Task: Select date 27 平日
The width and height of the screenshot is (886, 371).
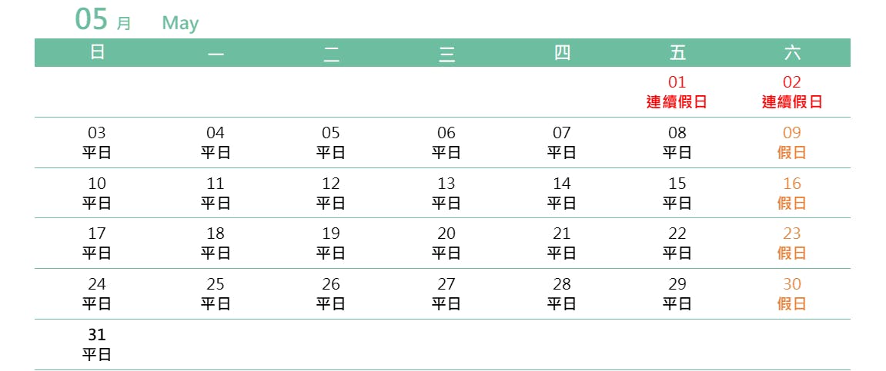Action: point(446,293)
